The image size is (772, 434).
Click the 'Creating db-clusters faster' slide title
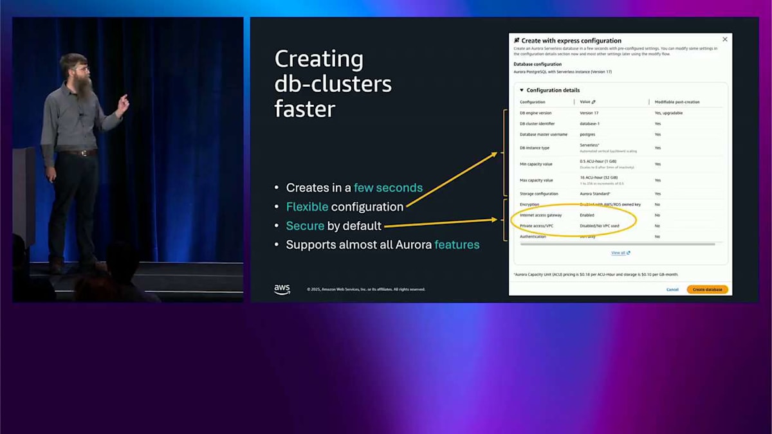coord(333,84)
